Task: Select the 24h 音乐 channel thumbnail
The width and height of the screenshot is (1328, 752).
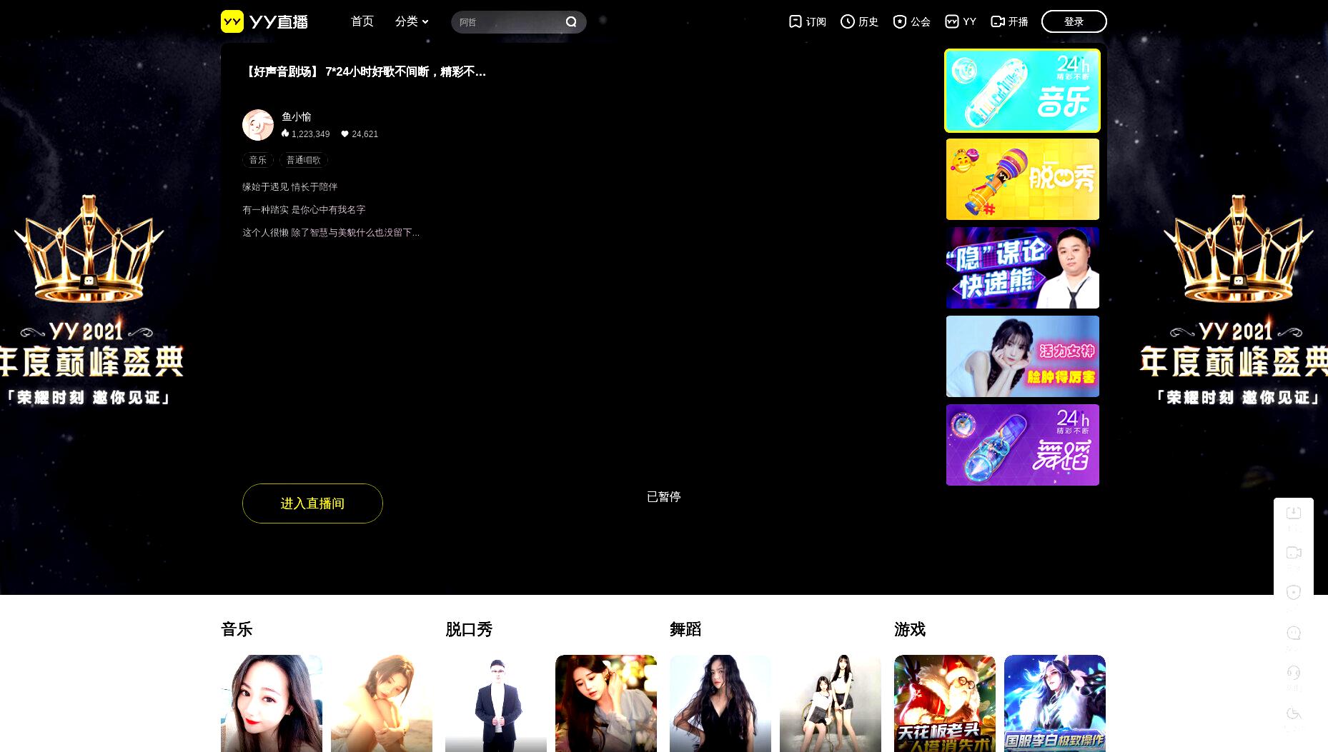Action: pyautogui.click(x=1022, y=91)
